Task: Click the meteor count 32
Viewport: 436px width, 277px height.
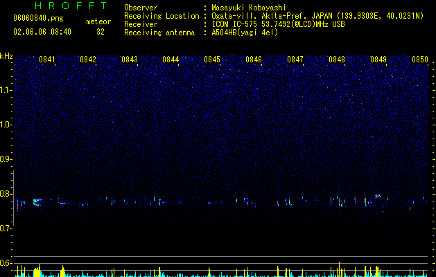Action: coord(101,32)
